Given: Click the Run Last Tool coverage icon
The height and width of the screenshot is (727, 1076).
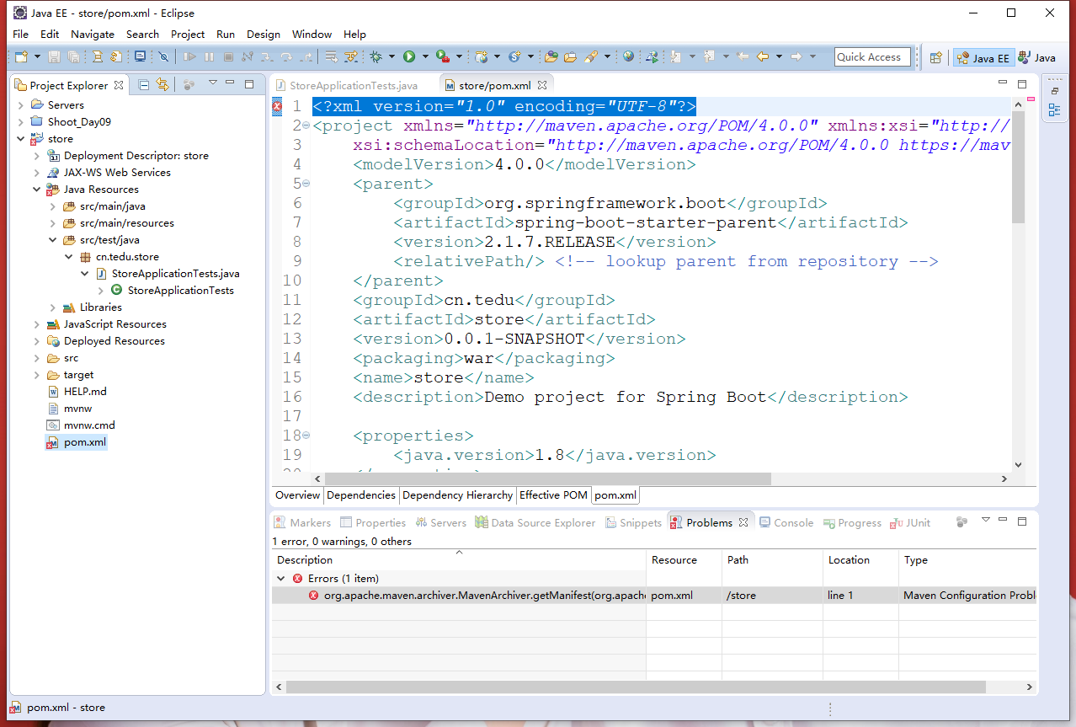Looking at the screenshot, I should [x=442, y=56].
